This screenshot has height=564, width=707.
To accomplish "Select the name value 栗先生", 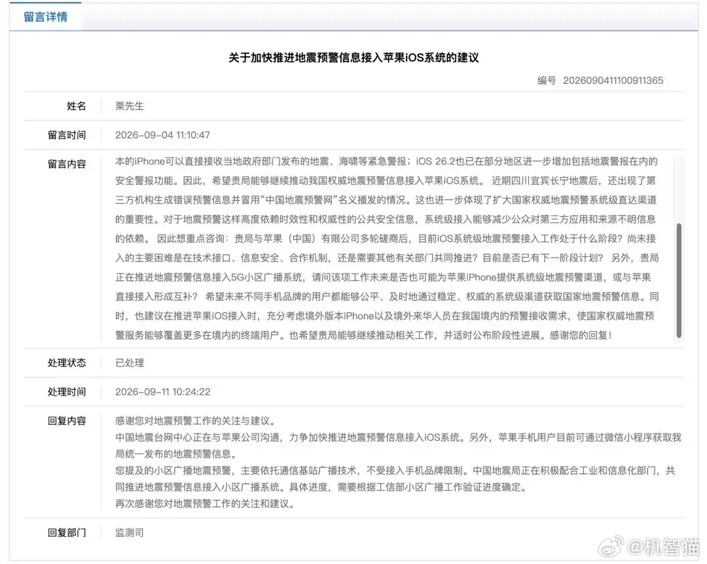I will (130, 106).
